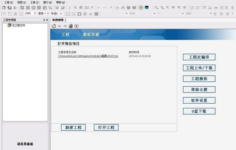Click the save disk icon in top toolbar
Viewport: 236px width, 150px height.
[57, 7]
